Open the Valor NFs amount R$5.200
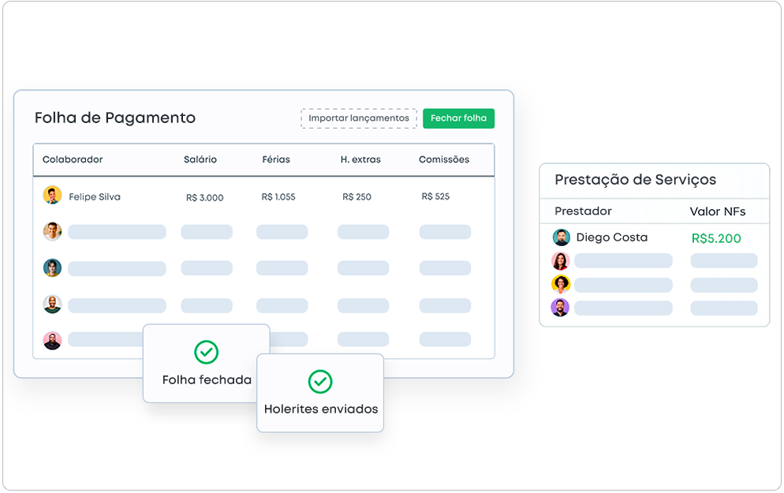The height and width of the screenshot is (493, 784). point(716,238)
